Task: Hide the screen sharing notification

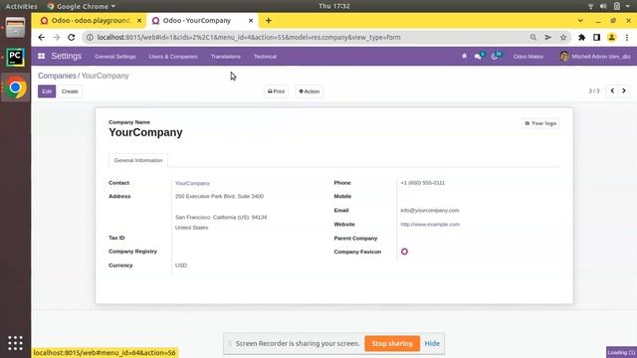Action: [432, 343]
